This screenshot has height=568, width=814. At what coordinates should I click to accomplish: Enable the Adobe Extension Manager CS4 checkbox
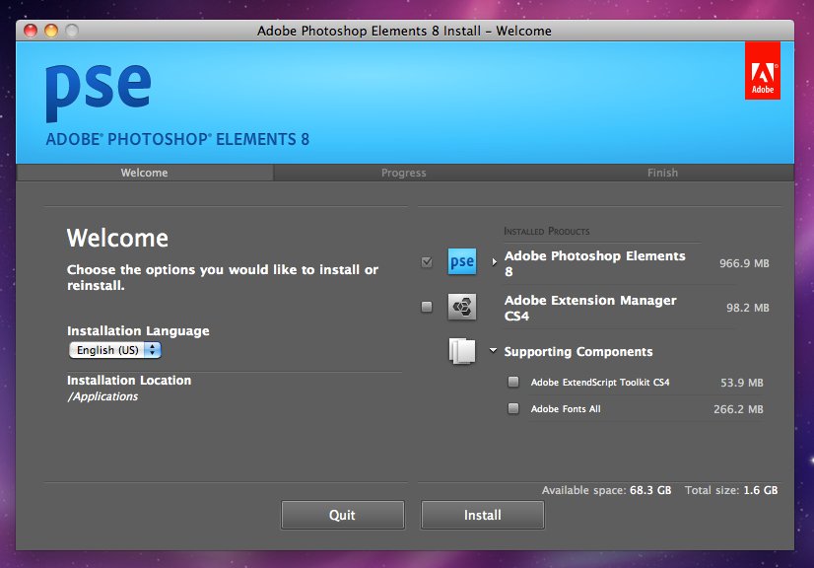click(x=427, y=307)
